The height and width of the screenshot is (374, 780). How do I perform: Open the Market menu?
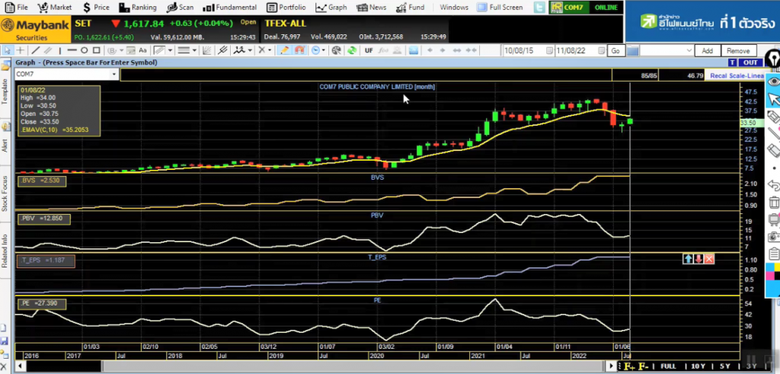[x=55, y=8]
